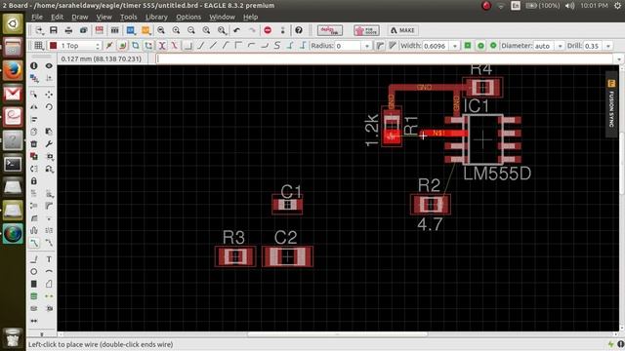
Task: Select the Circle tool
Action: [x=34, y=271]
